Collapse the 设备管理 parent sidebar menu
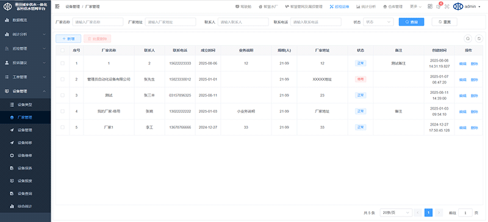Viewport: 488px width, 222px height. point(25,91)
